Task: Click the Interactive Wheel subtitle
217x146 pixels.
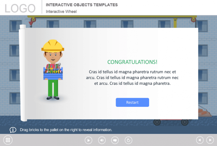Action: click(61, 11)
